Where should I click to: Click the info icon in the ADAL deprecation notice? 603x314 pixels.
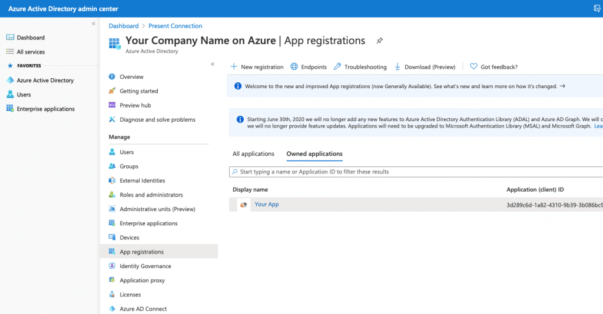240,119
